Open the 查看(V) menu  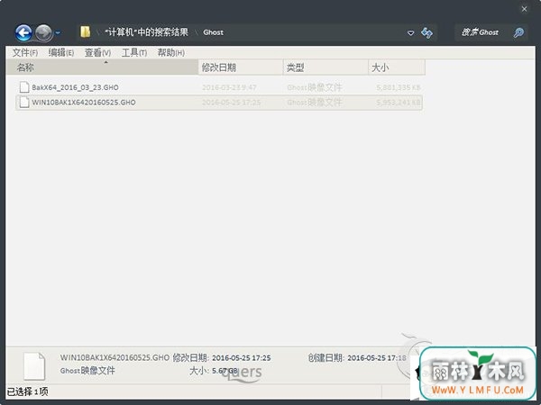(x=97, y=53)
